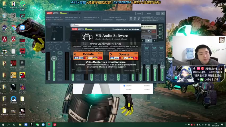Open the Phasmophobia desktop shortcut
Viewport: 226px width, 127px height.
pyautogui.click(x=13, y=87)
